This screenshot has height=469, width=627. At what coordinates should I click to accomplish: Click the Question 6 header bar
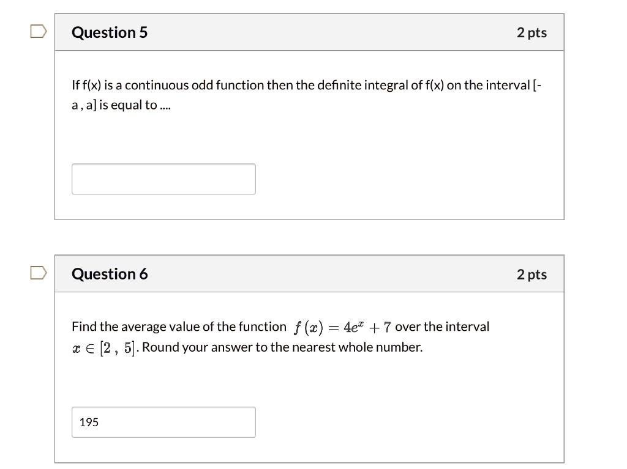(309, 274)
